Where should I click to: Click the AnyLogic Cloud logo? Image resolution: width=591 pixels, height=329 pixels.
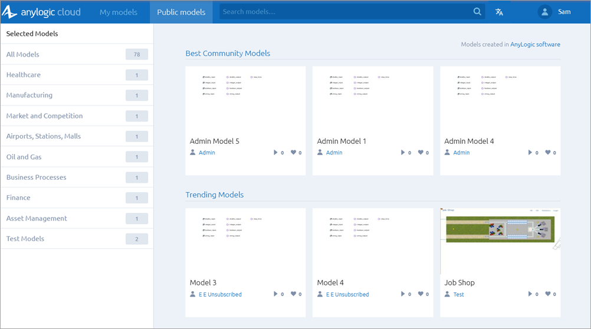click(41, 12)
